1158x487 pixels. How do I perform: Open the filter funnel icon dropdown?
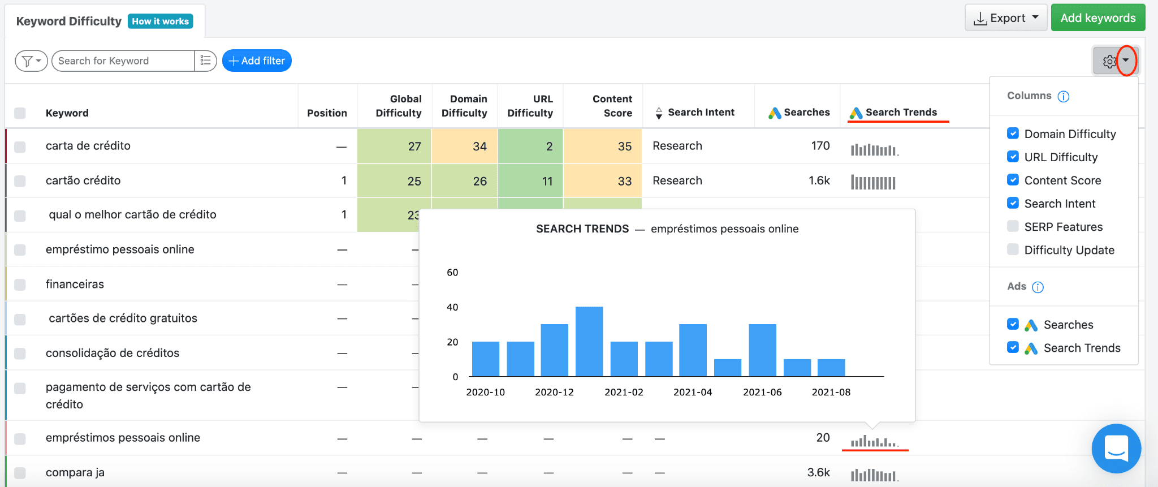[x=31, y=61]
